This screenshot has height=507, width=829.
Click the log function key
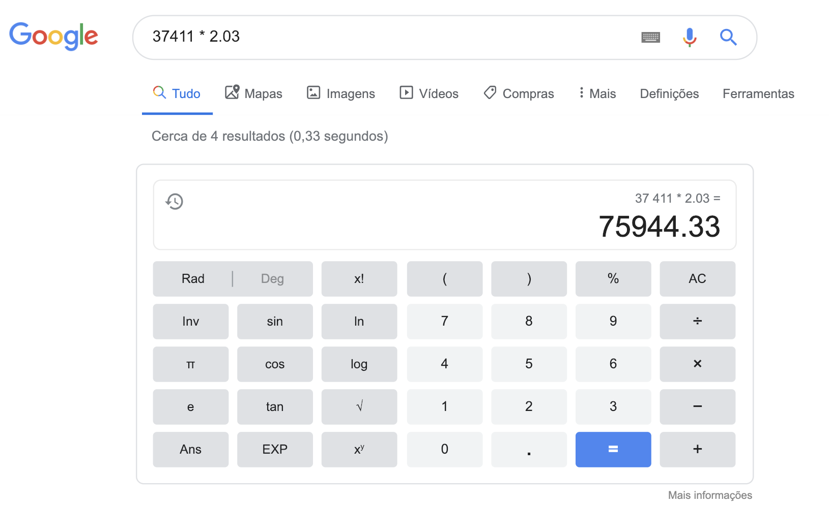(359, 364)
